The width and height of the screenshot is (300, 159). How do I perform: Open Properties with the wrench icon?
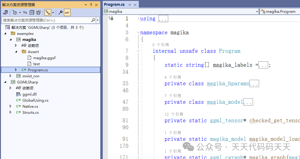[61, 13]
